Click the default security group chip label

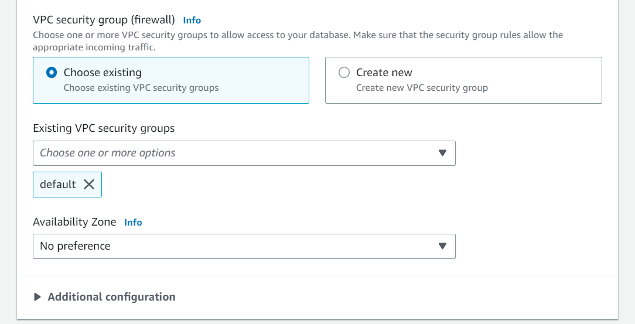coord(57,185)
